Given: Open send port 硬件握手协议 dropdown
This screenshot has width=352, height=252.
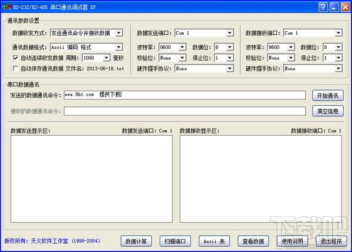Looking at the screenshot, I should point(229,69).
